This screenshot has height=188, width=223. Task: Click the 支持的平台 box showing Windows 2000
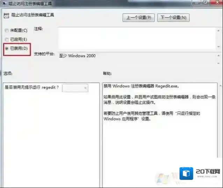pyautogui.click(x=136, y=56)
